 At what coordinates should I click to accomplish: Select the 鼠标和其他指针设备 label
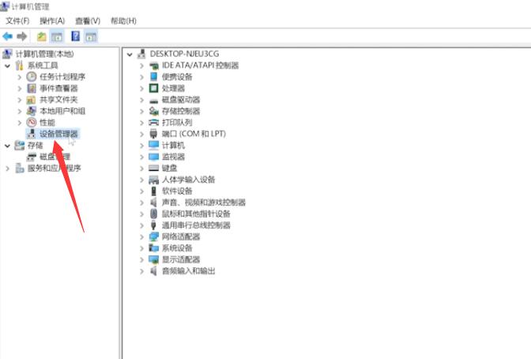tap(196, 214)
